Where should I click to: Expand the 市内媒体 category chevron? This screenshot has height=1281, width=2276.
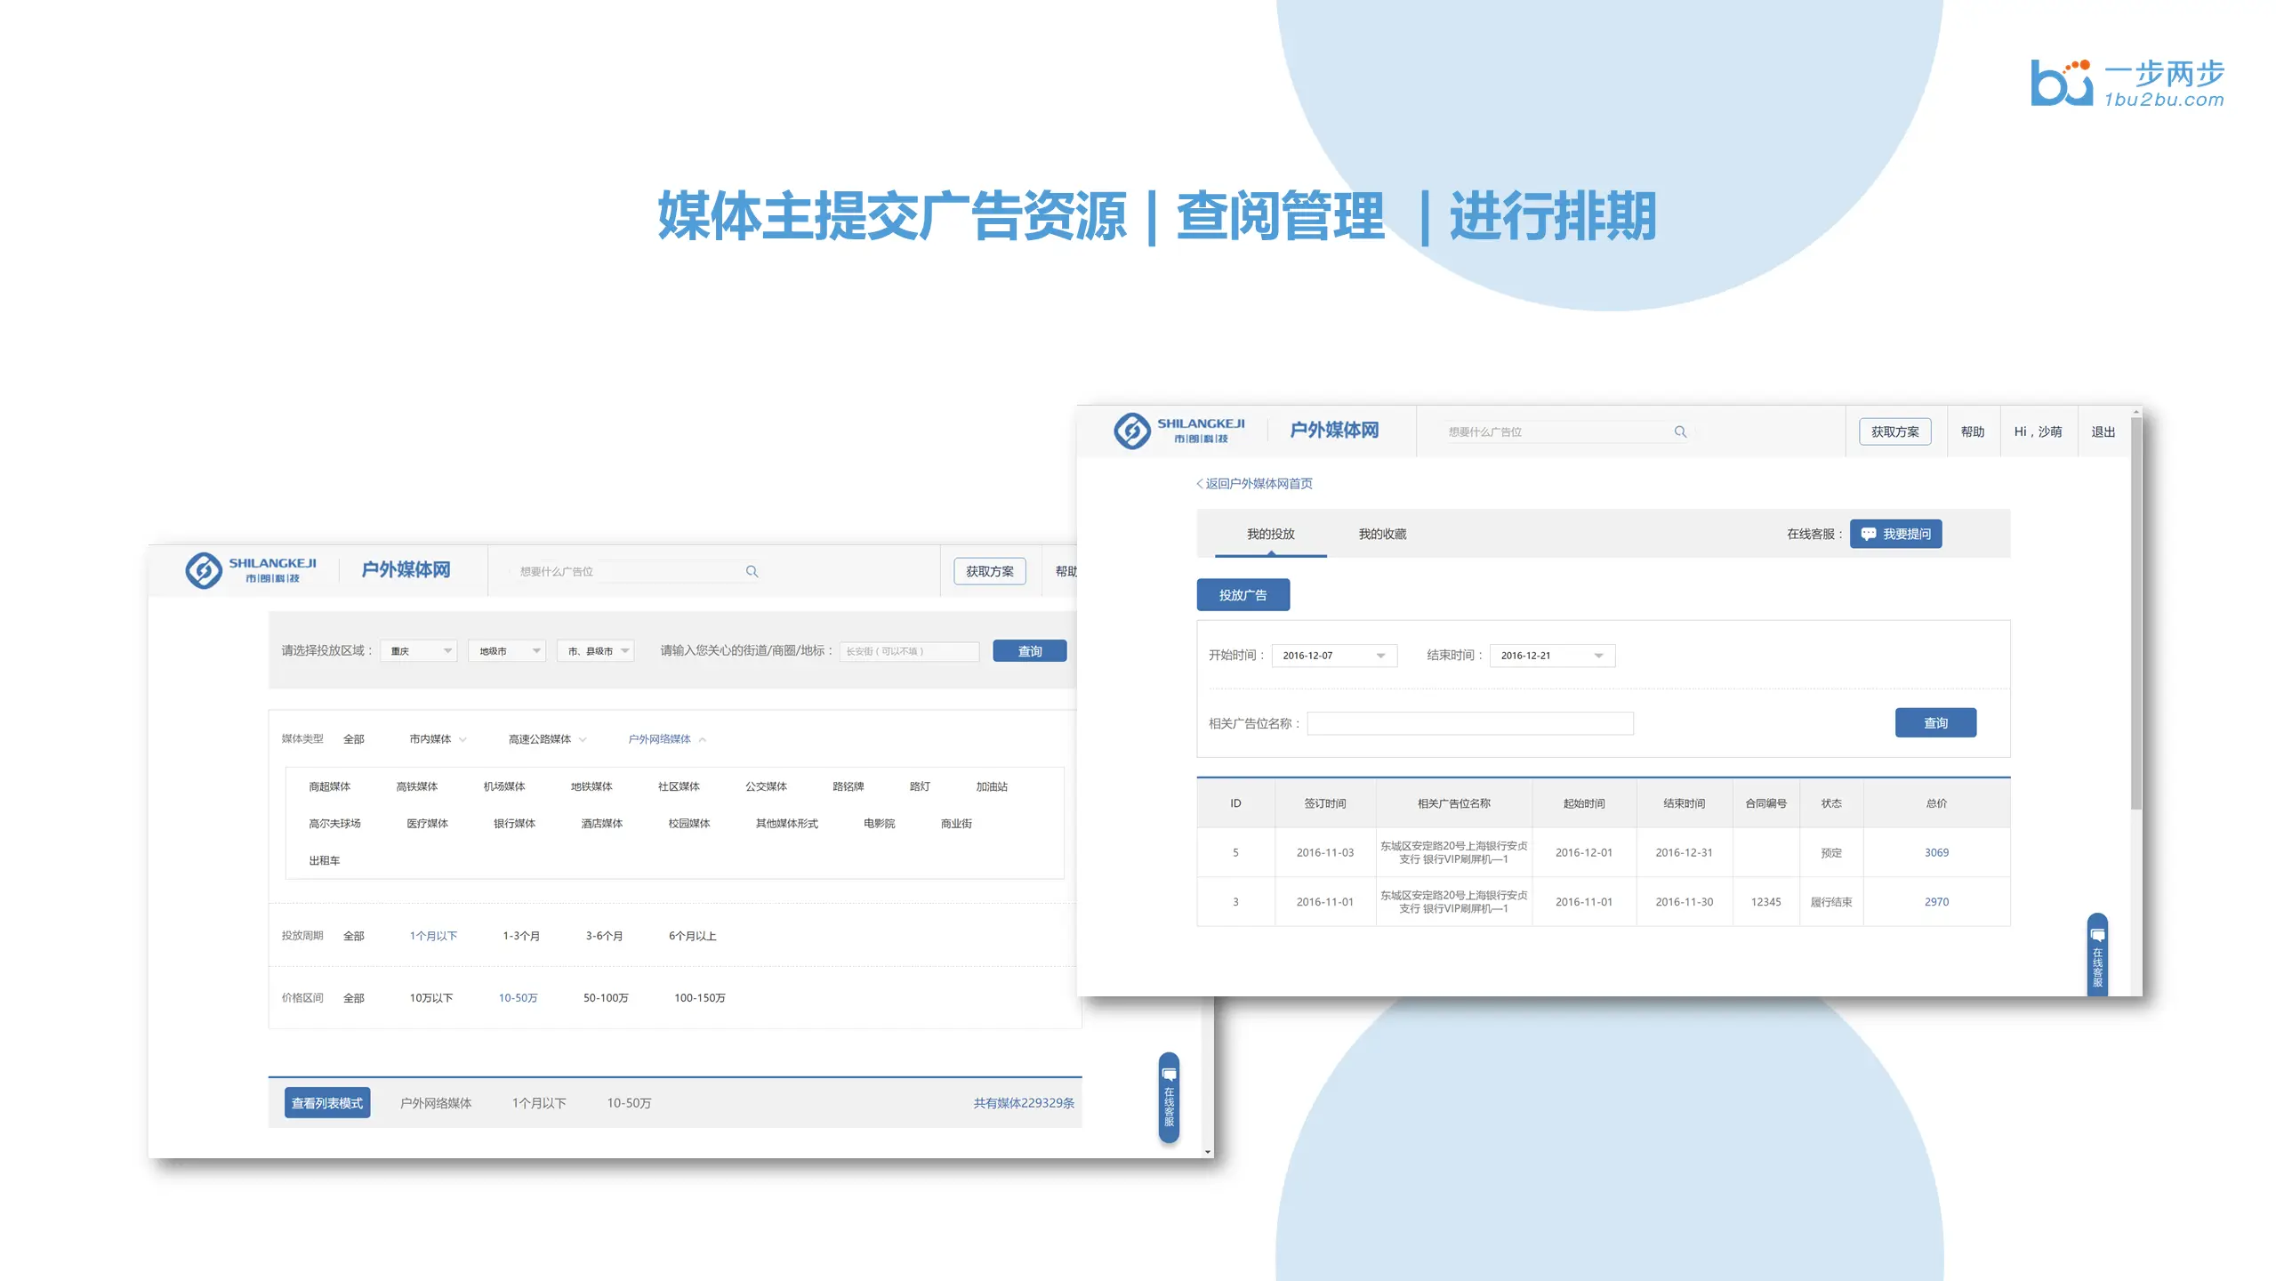(462, 739)
